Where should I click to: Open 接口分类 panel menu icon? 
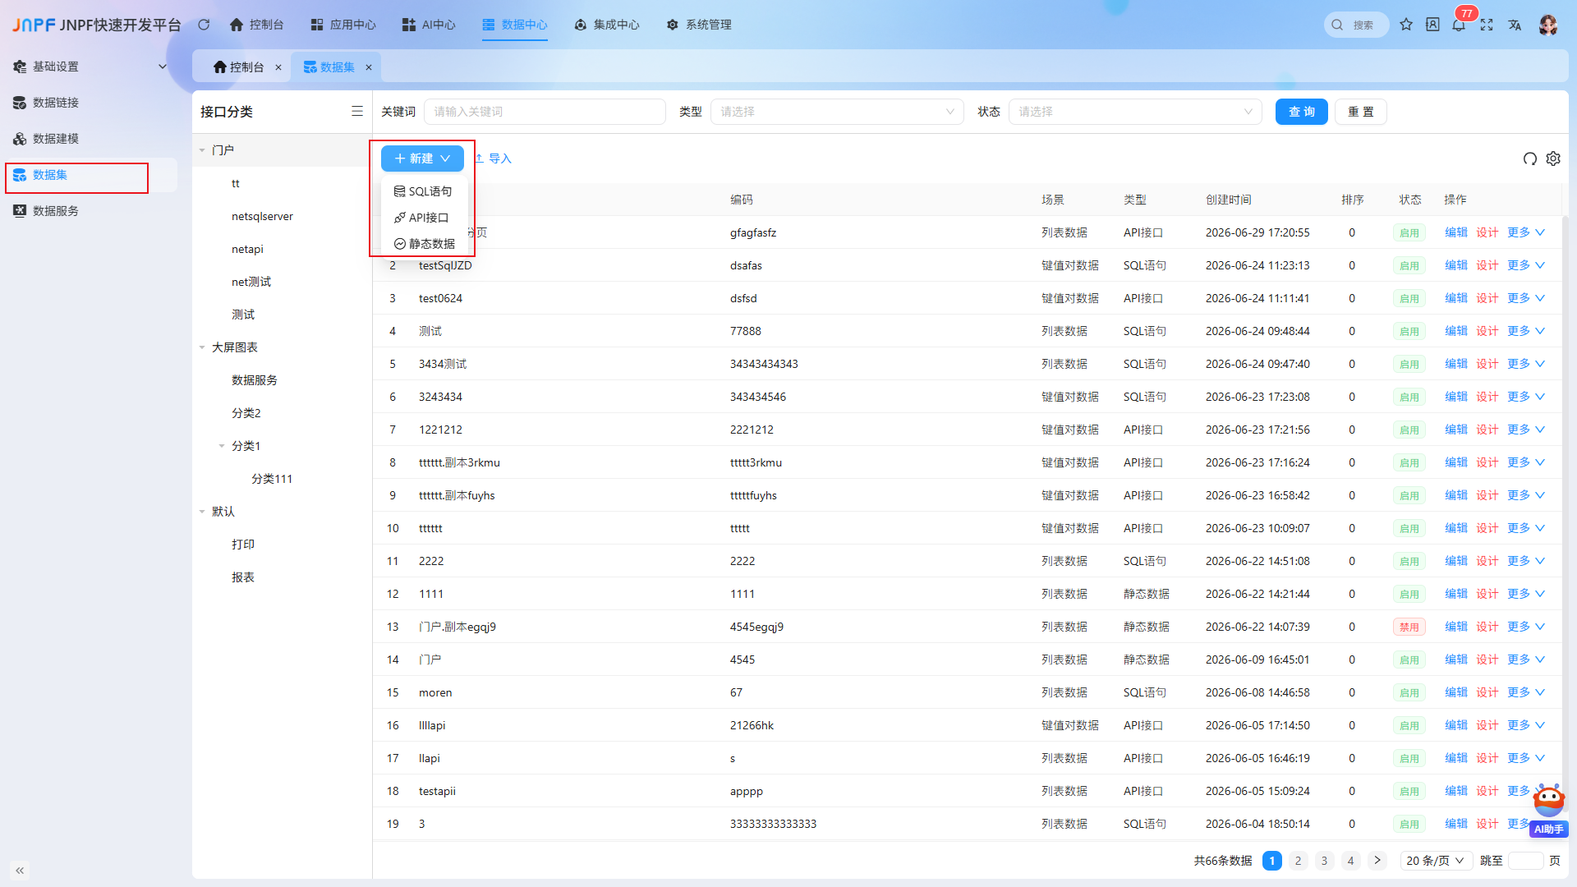357,112
